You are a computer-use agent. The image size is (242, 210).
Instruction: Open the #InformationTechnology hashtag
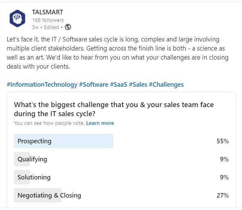click(x=42, y=84)
